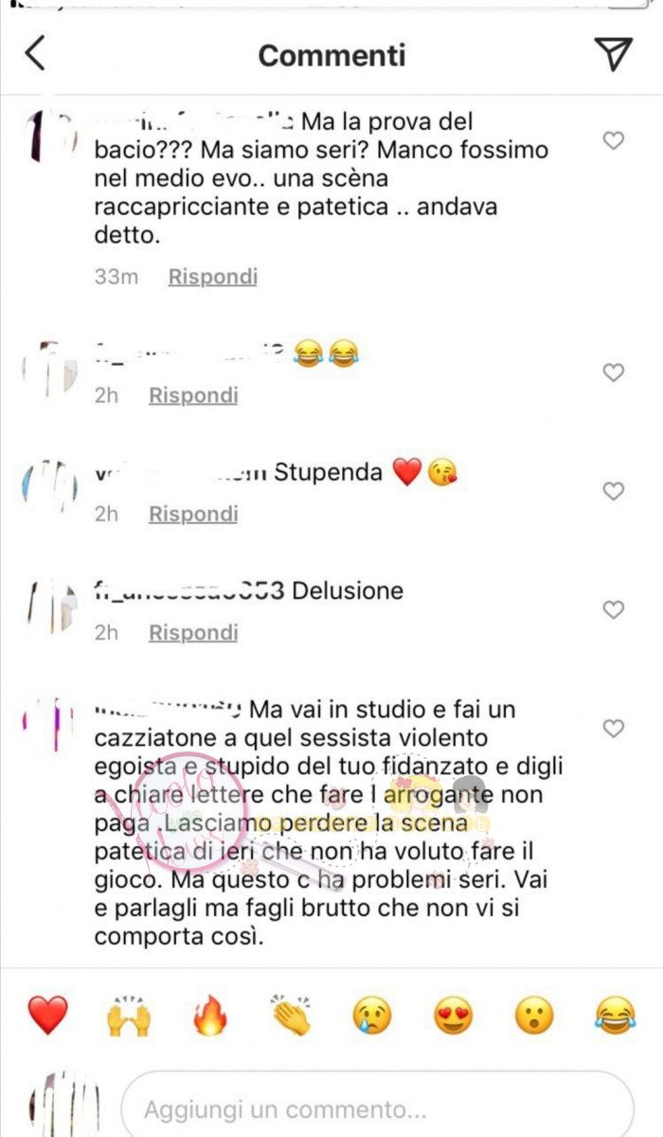
Task: Insert the crying face quick emoji
Action: (372, 1016)
